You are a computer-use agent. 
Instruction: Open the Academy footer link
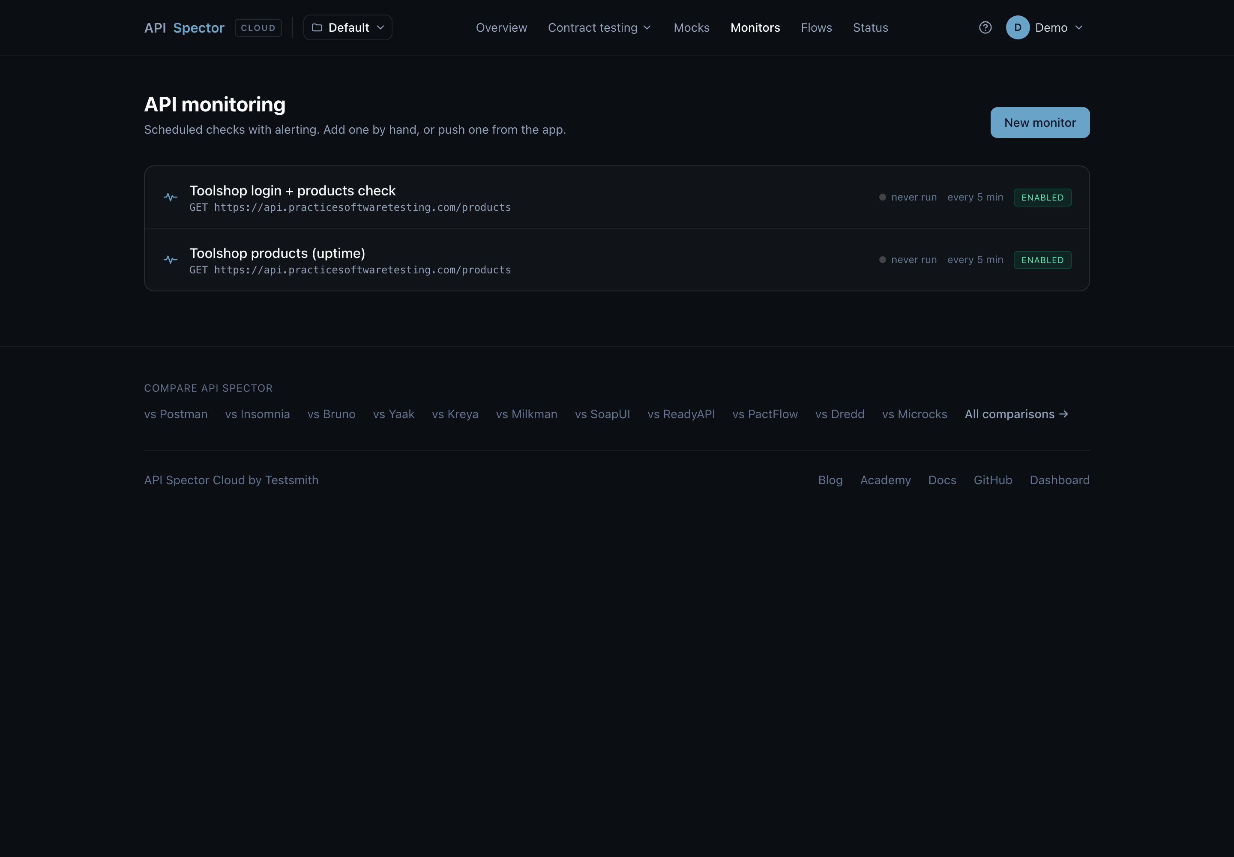coord(885,480)
